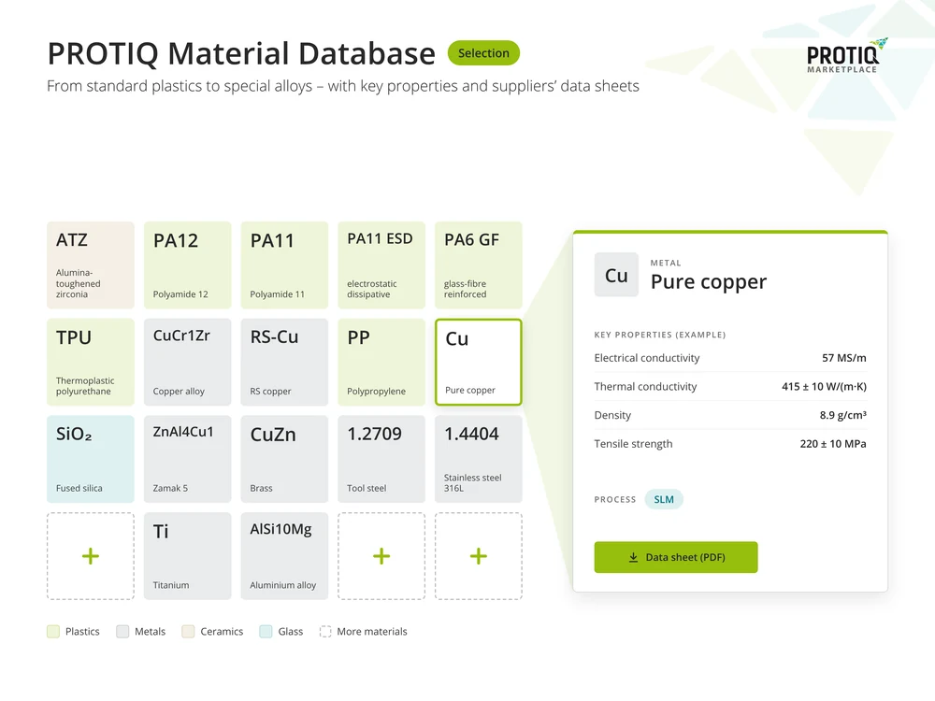Screen dimensions: 935x701
Task: Click the Density value 8.9 g/cm³
Action: (842, 416)
